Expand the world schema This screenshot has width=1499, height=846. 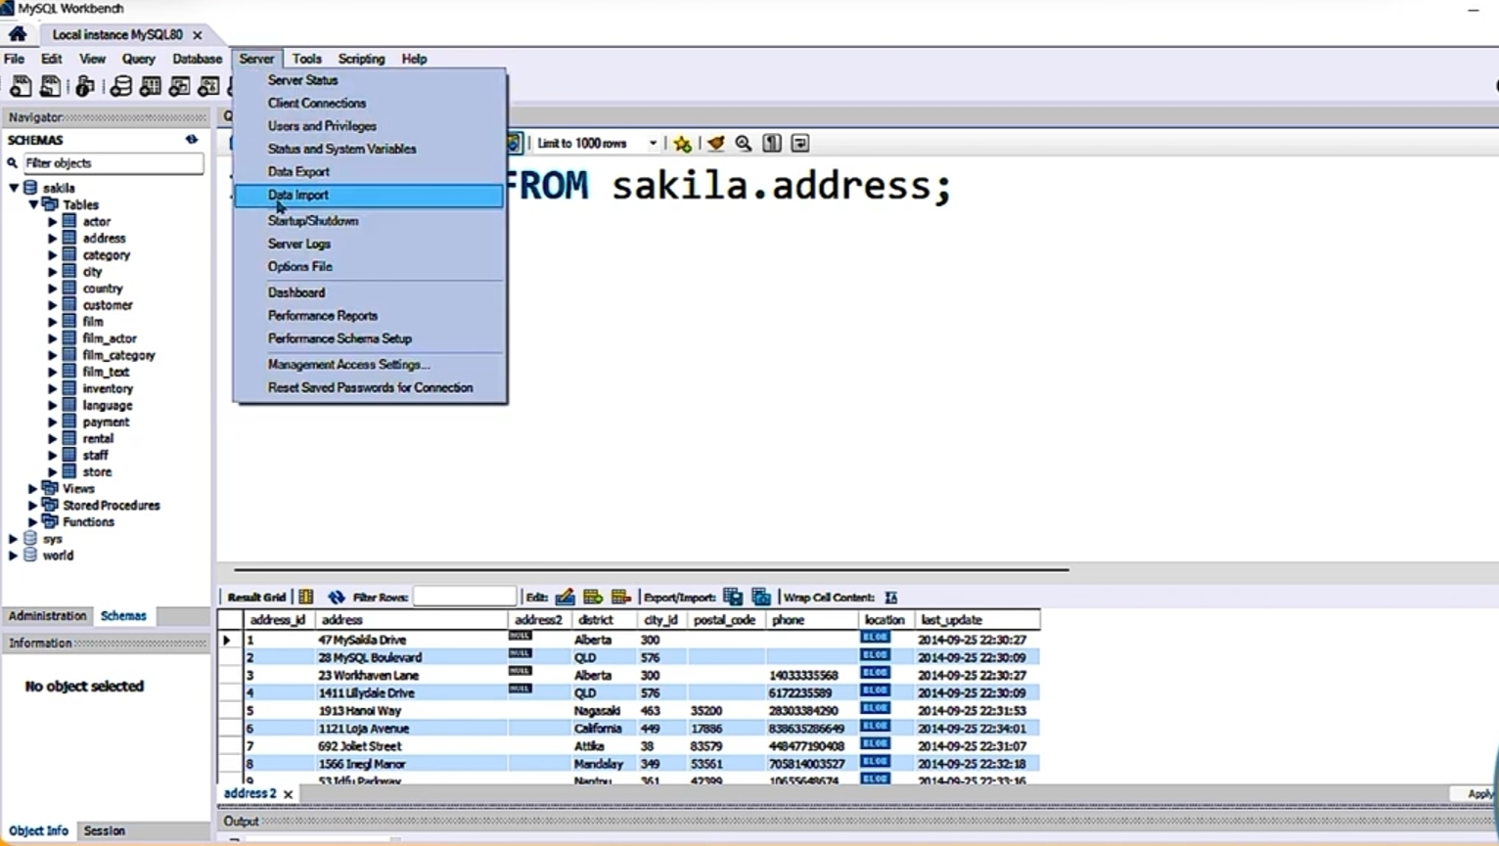click(14, 556)
